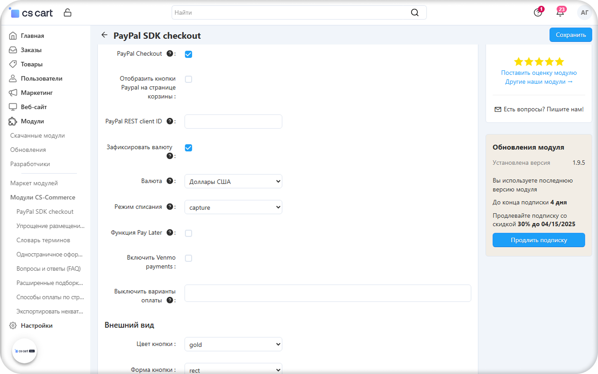598x374 pixels.
Task: Open Вопросы и ответы (FAQ) link
Action: tap(48, 268)
